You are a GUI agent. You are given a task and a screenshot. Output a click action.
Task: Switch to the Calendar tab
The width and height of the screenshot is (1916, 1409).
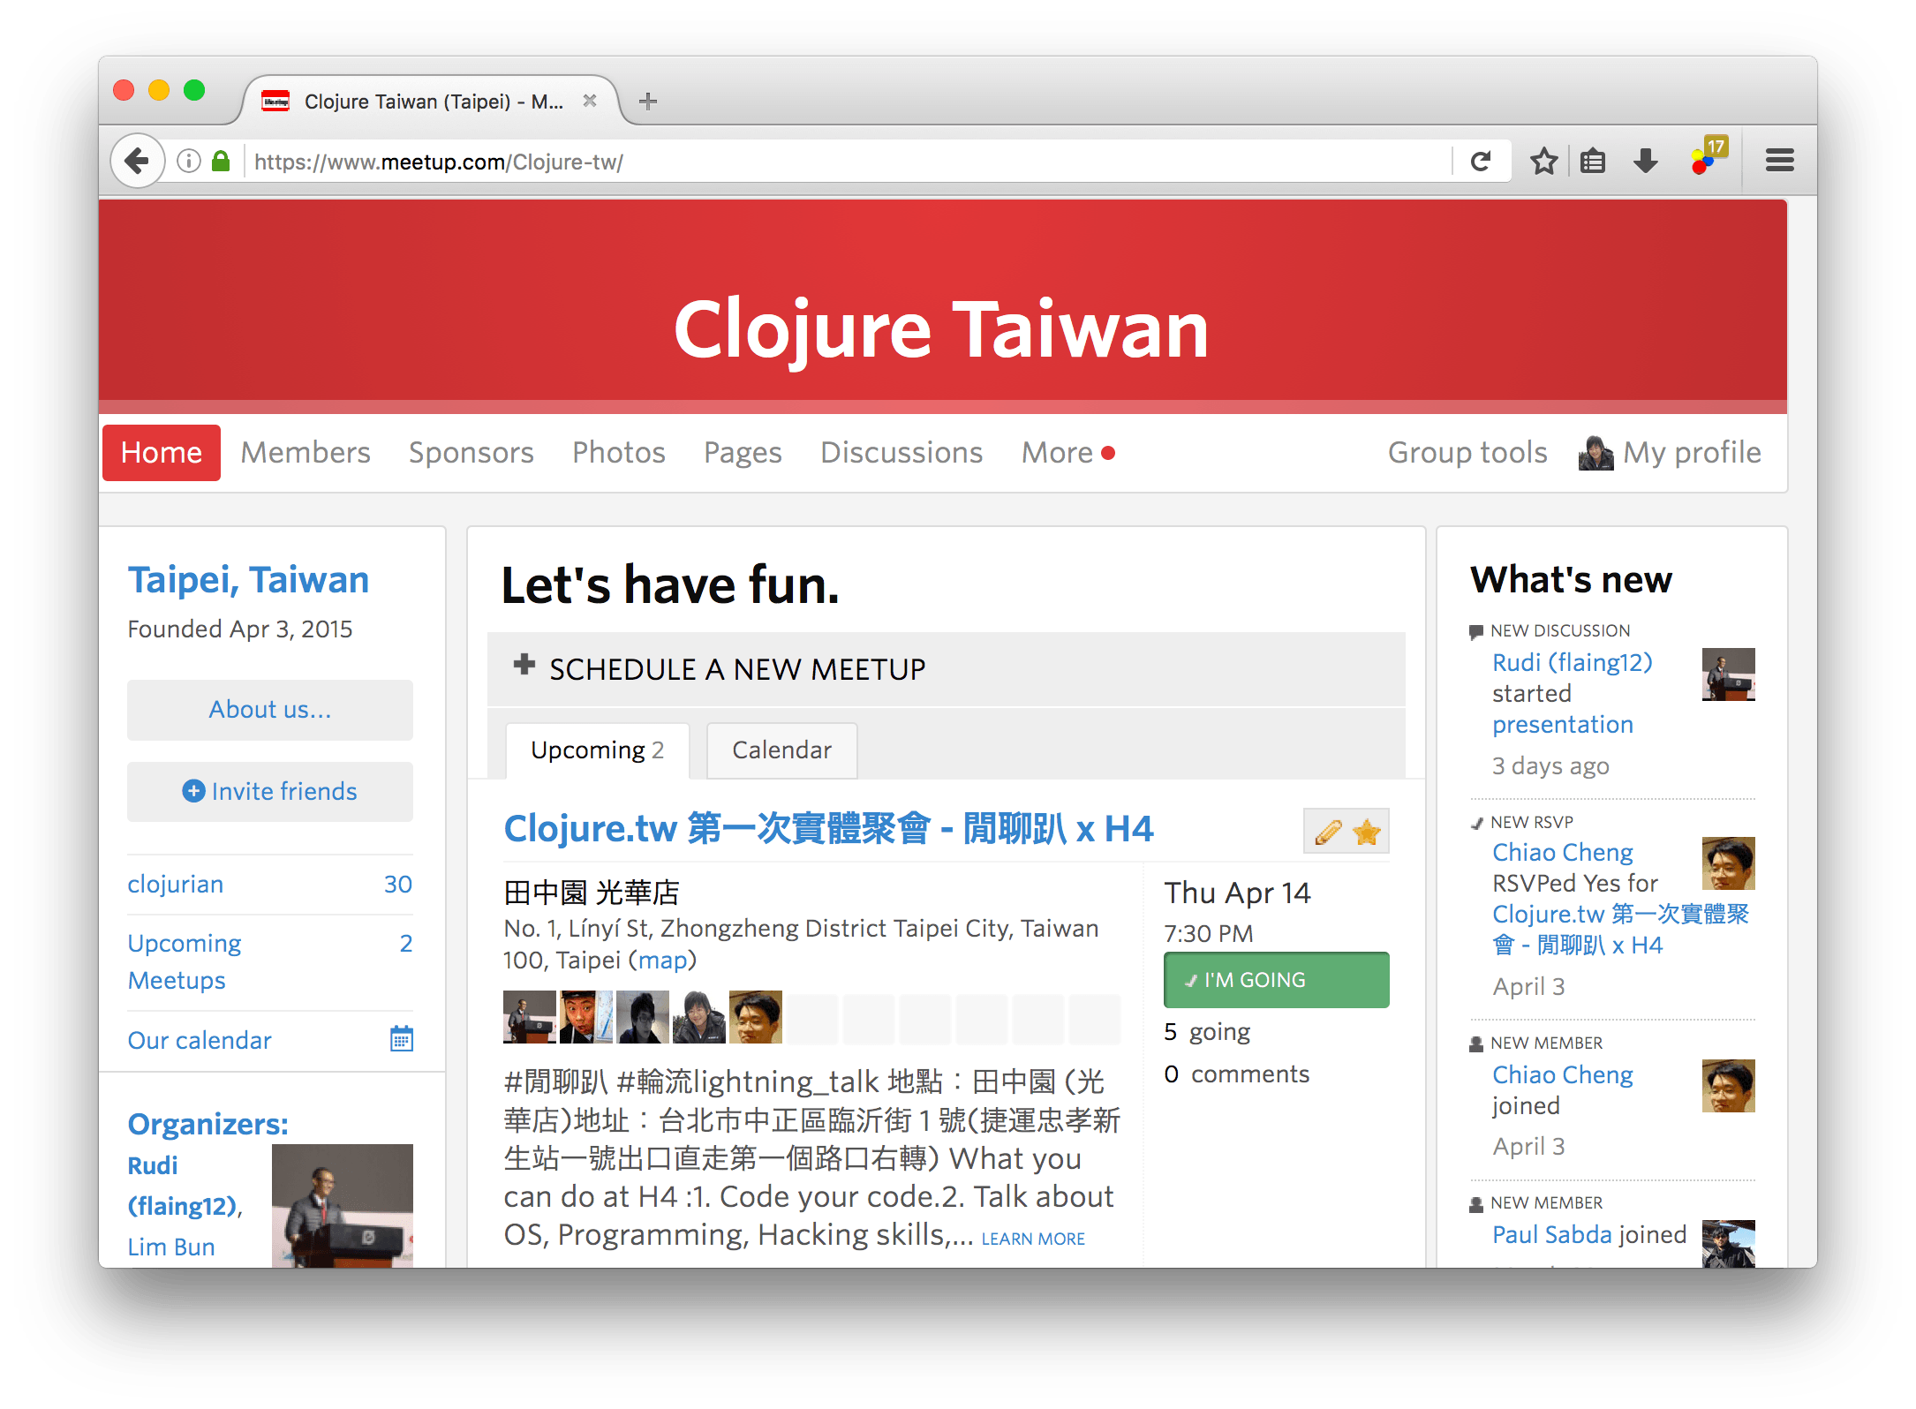pos(781,750)
